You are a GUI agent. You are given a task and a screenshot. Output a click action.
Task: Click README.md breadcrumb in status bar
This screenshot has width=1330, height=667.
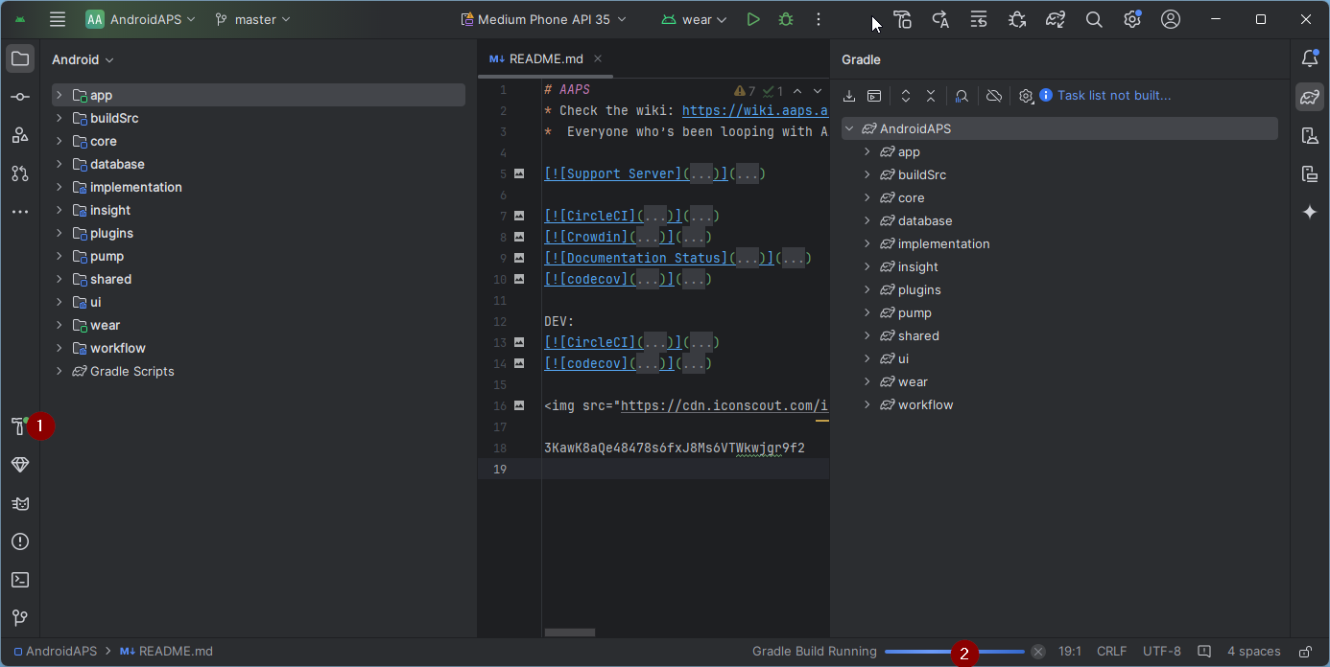pyautogui.click(x=166, y=652)
